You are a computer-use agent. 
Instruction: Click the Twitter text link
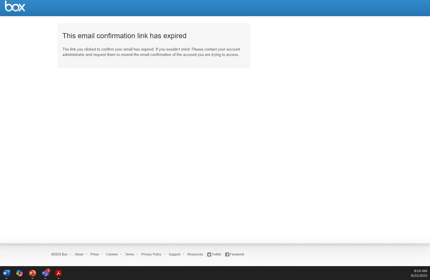(x=217, y=254)
